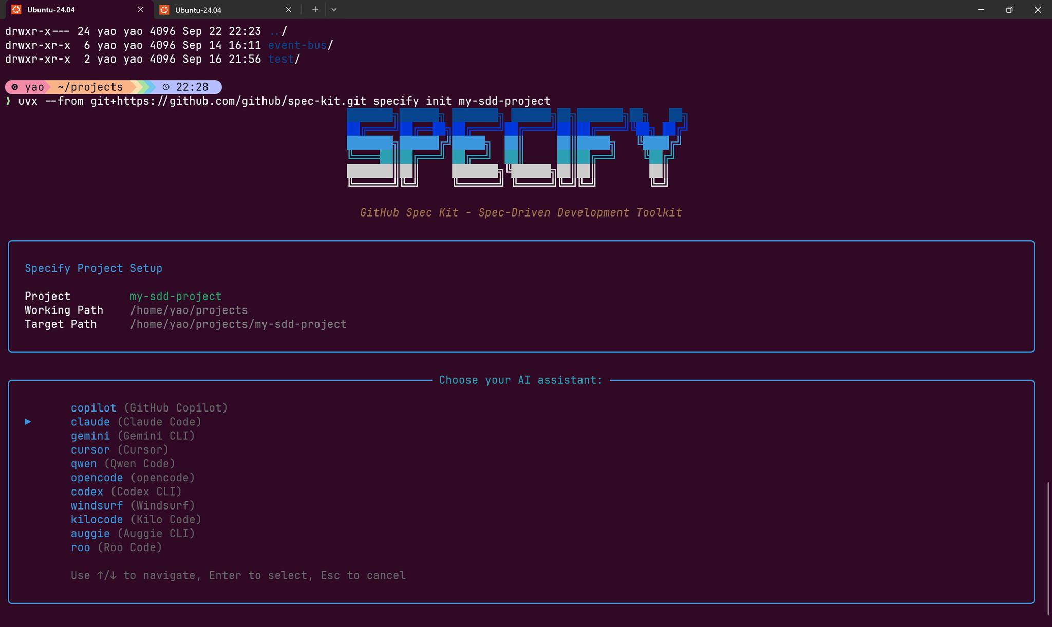The width and height of the screenshot is (1052, 627).
Task: Click the Ubuntu icon on second tab
Action: click(x=164, y=10)
